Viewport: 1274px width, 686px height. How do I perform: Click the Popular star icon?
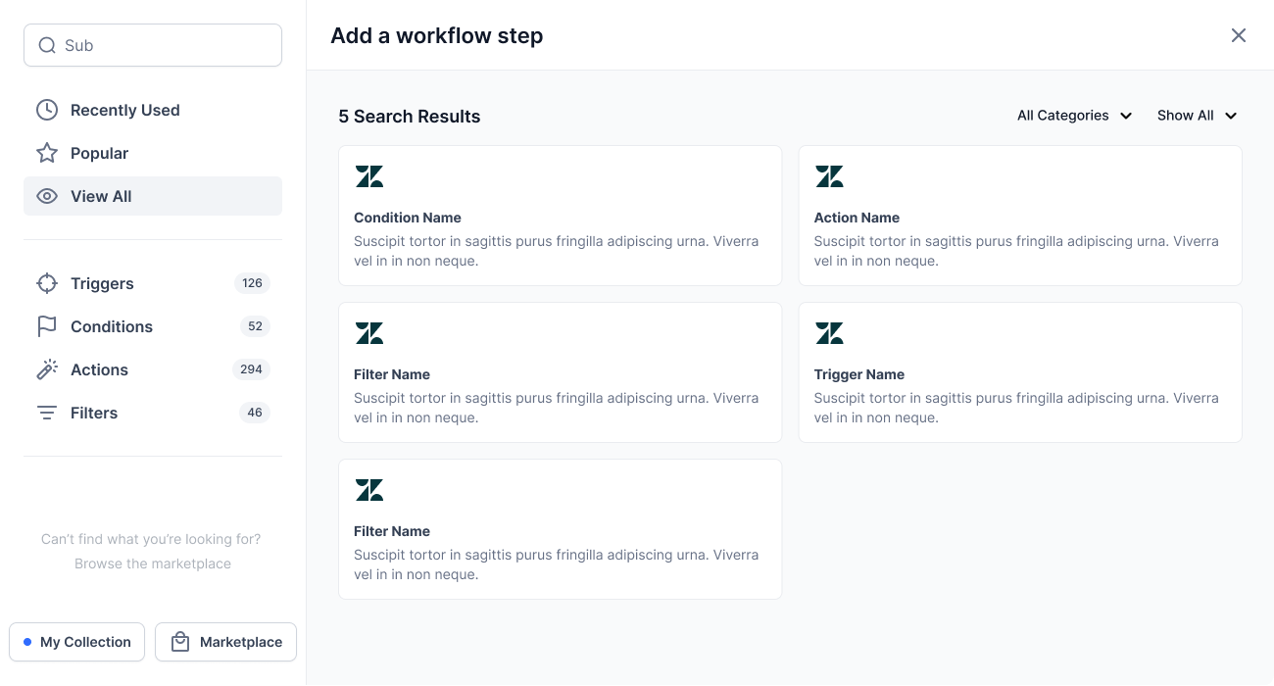[47, 153]
